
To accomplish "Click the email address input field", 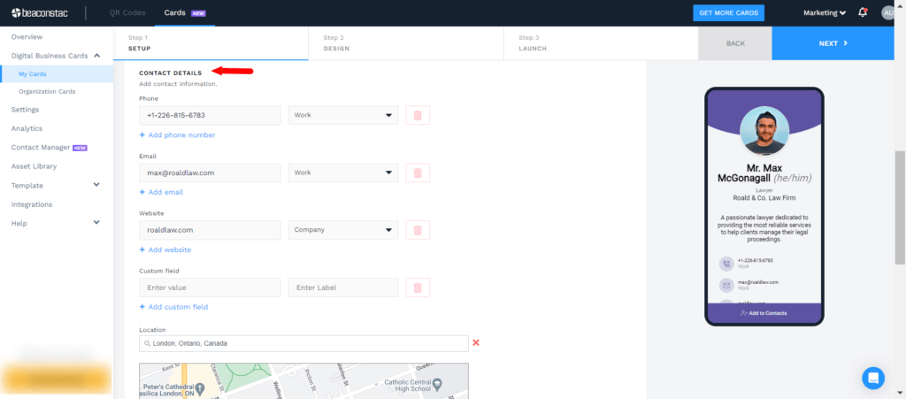I will 210,173.
